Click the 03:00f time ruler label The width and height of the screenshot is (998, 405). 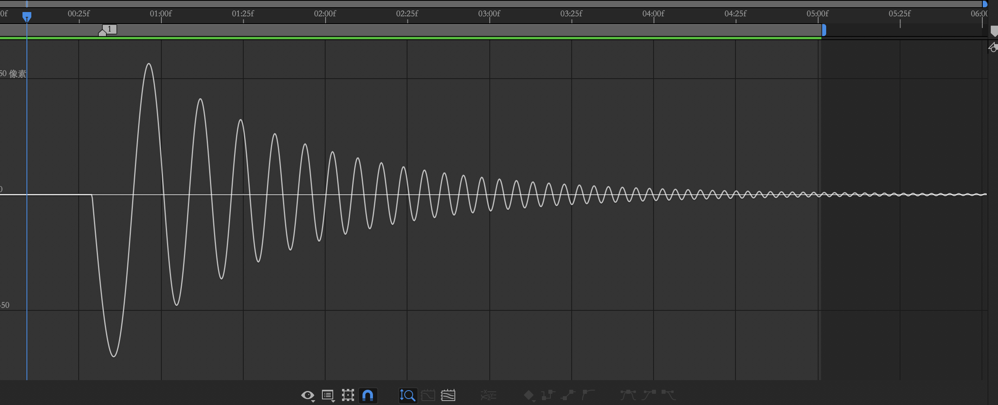[489, 14]
